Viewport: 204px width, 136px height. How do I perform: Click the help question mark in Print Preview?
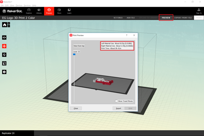pos(126,35)
